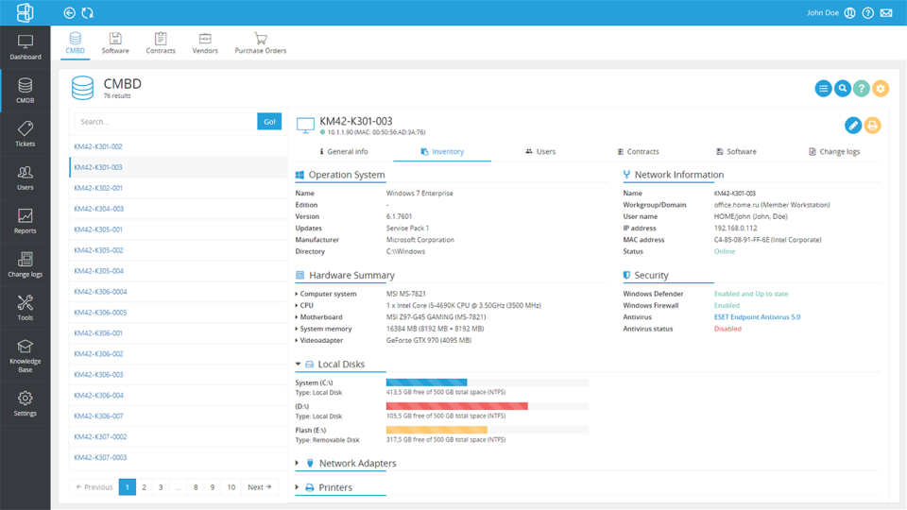
Task: Open the John Doe user profile icon
Action: pos(849,12)
